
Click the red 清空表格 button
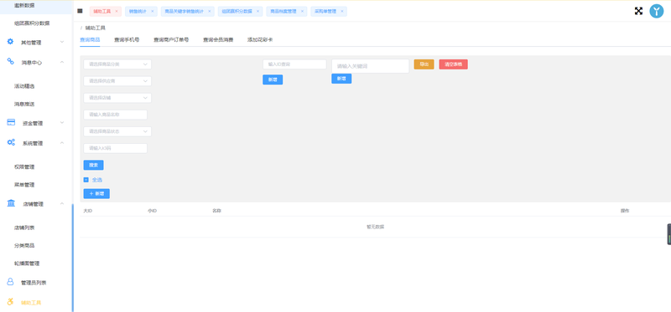coord(453,64)
